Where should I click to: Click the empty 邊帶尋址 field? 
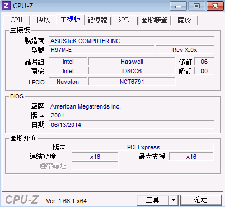pos(95,166)
